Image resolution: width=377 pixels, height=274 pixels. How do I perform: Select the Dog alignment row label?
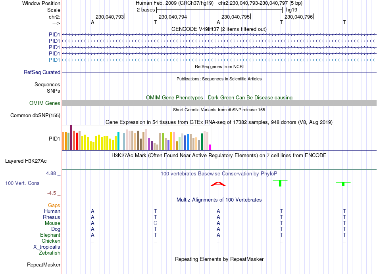tap(56, 229)
